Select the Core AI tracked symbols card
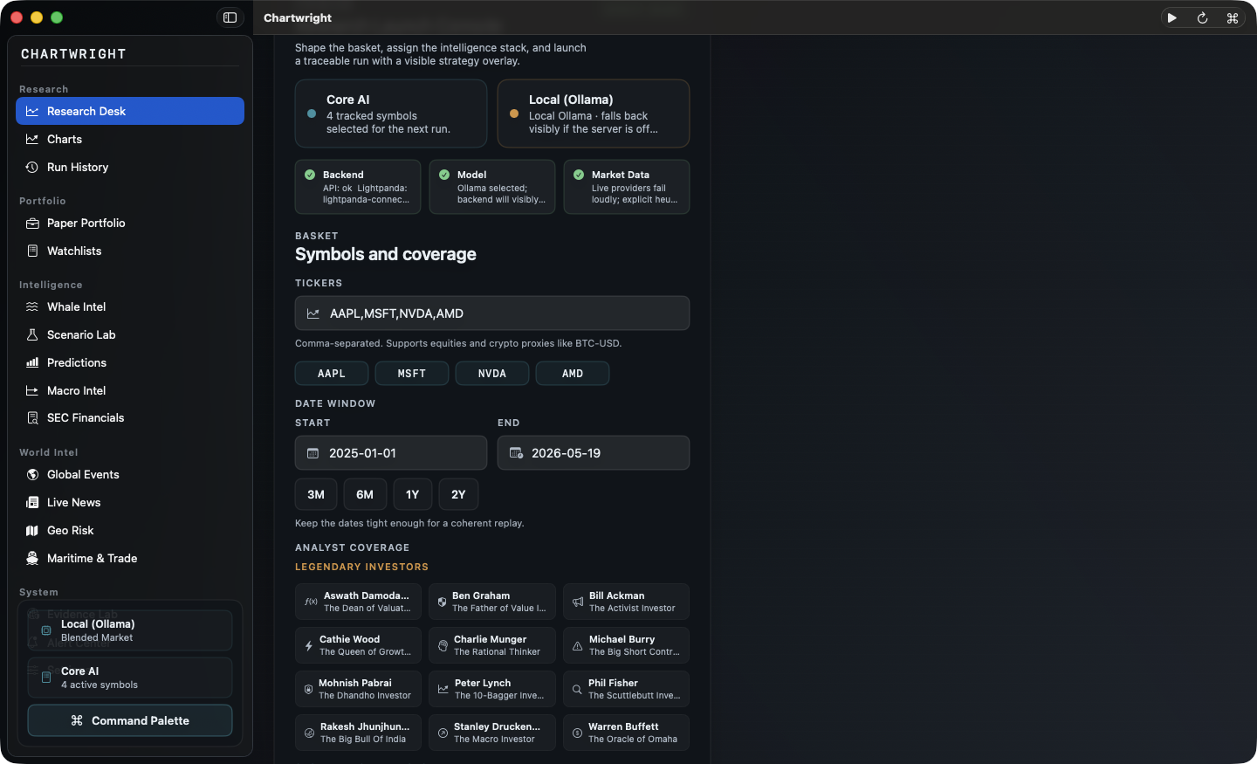Viewport: 1257px width, 764px height. [391, 114]
